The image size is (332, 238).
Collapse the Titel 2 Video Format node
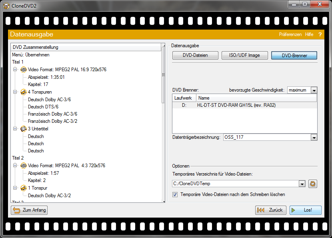15,166
